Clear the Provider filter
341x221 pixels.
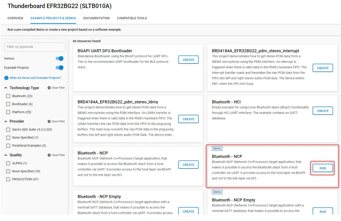click(x=56, y=121)
